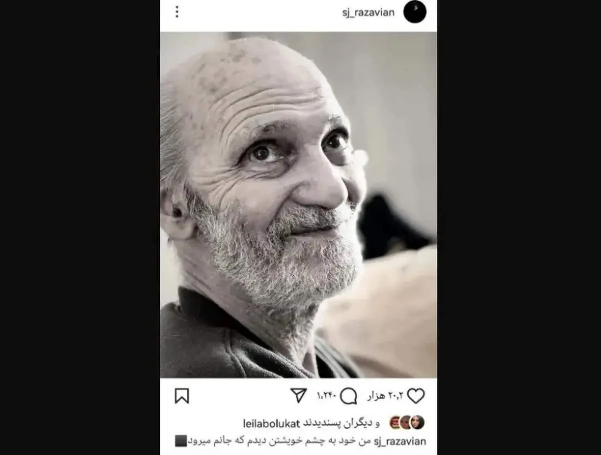Tap the heart like icon
Screen dimensions: 601x455
pos(416,396)
